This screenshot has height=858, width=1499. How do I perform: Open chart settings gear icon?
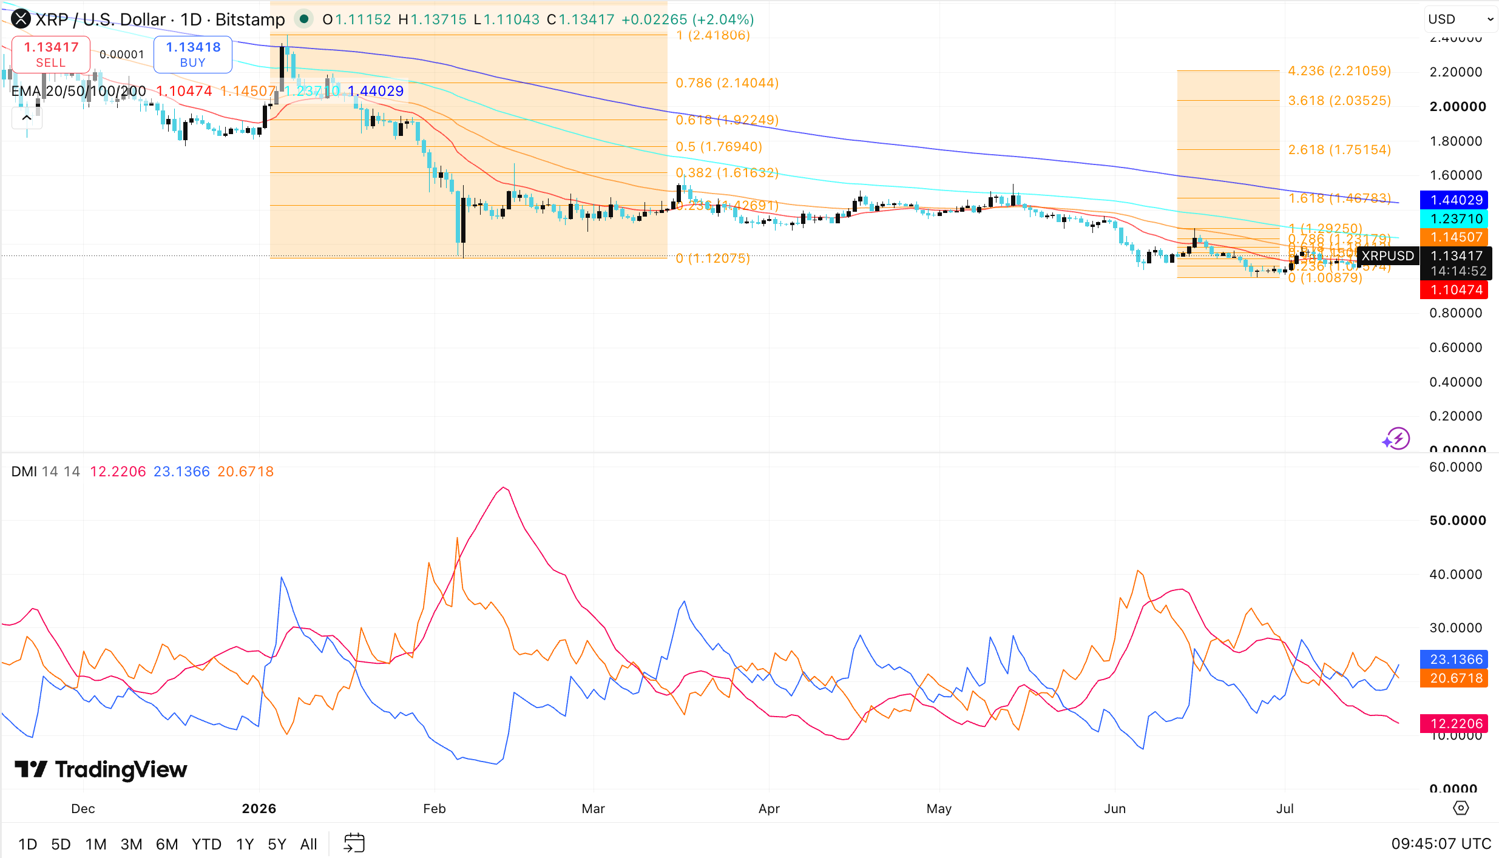1461,808
